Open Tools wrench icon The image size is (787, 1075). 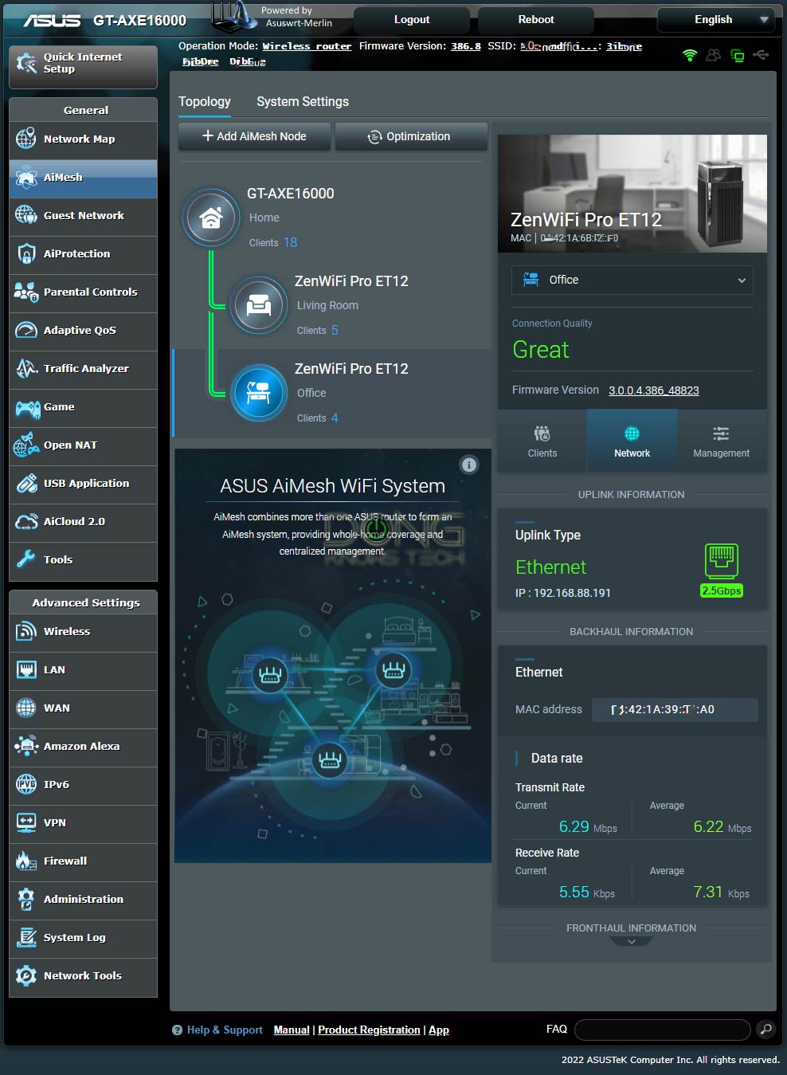26,559
